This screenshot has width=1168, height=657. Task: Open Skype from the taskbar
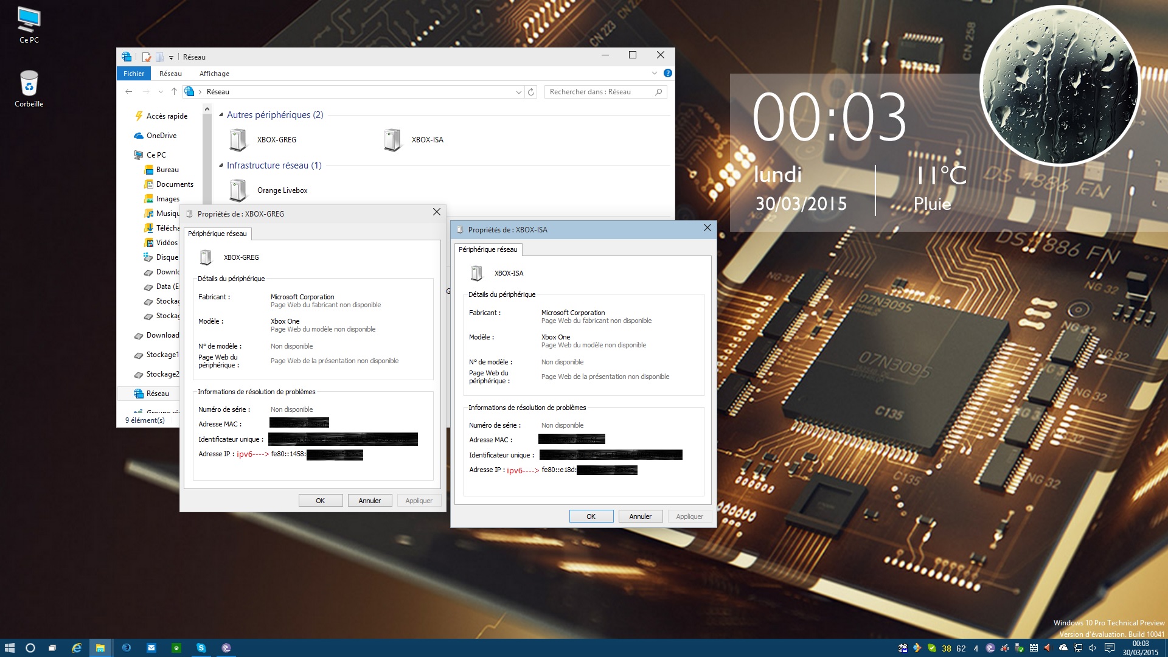pos(201,648)
